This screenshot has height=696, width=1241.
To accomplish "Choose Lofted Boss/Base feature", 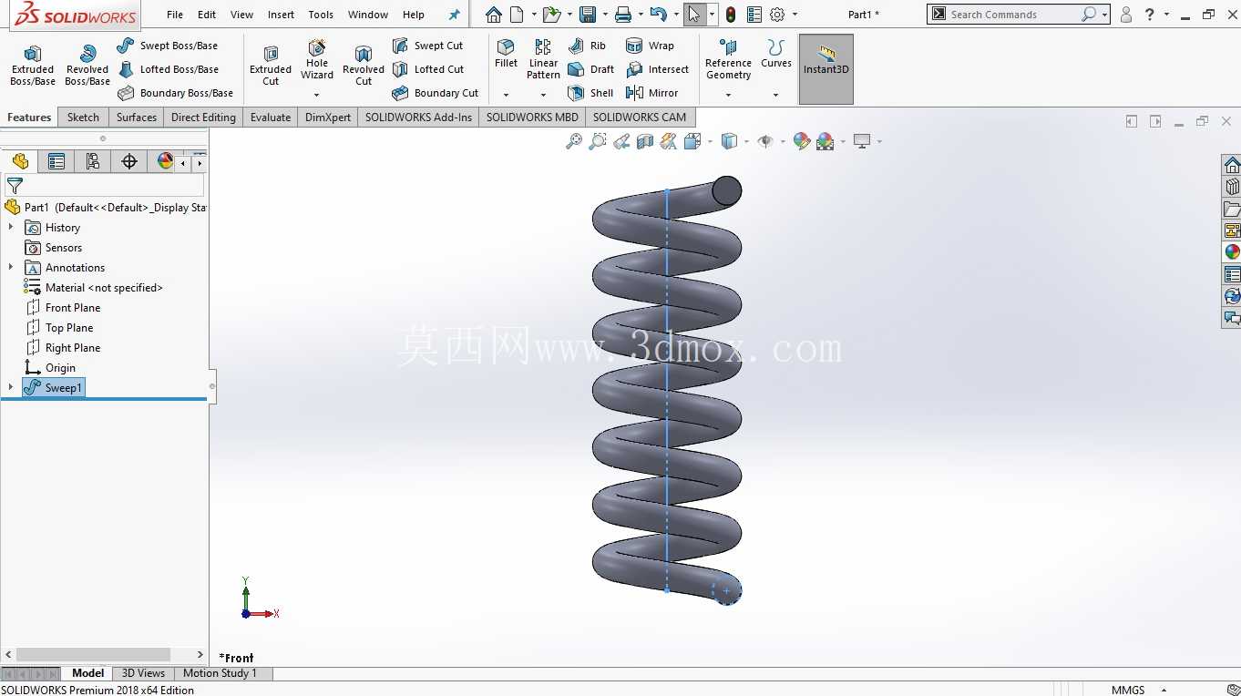I will [168, 69].
